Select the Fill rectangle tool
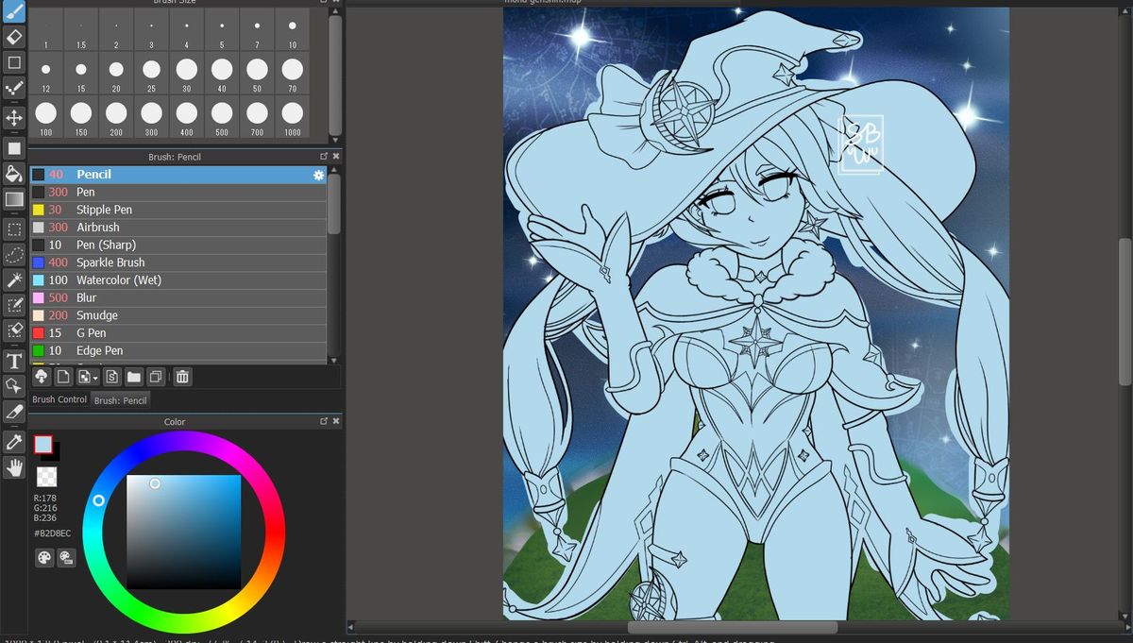The height and width of the screenshot is (643, 1133). click(x=14, y=148)
